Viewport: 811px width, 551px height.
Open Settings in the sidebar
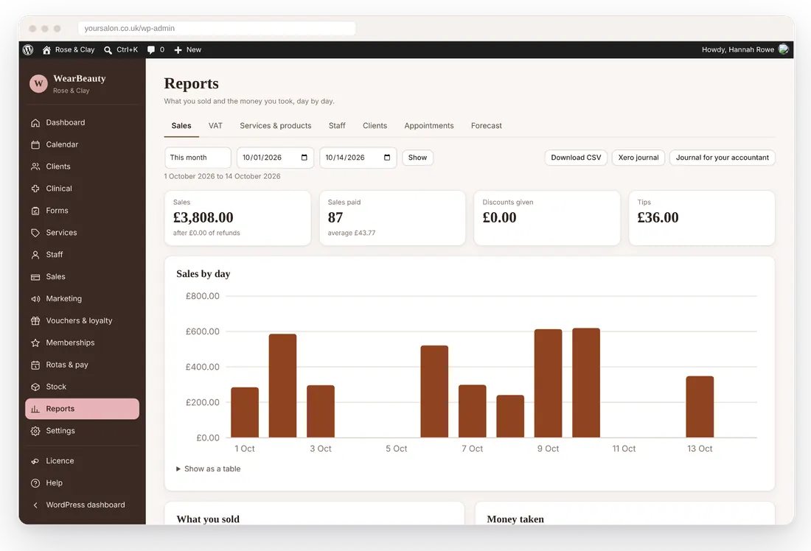82,431
